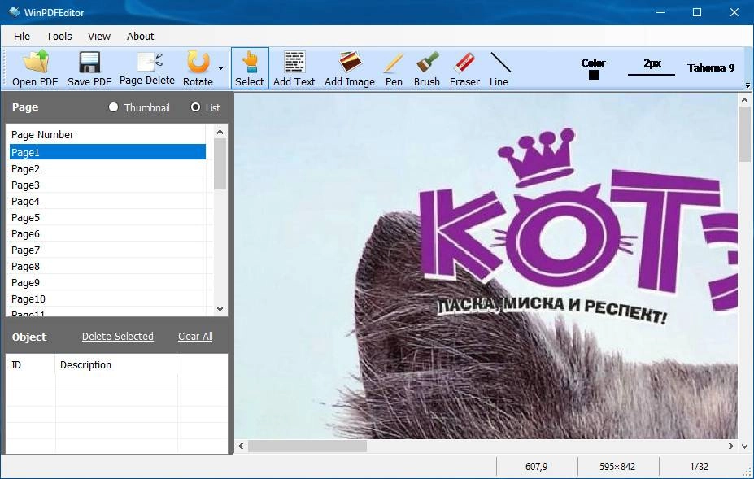Click the horizontal scrollbar thumb
The width and height of the screenshot is (754, 479).
(307, 446)
